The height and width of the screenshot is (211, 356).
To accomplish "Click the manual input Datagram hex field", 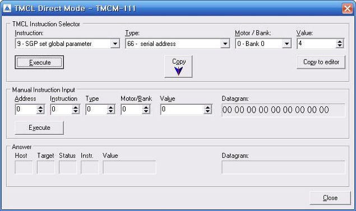I will (283, 110).
